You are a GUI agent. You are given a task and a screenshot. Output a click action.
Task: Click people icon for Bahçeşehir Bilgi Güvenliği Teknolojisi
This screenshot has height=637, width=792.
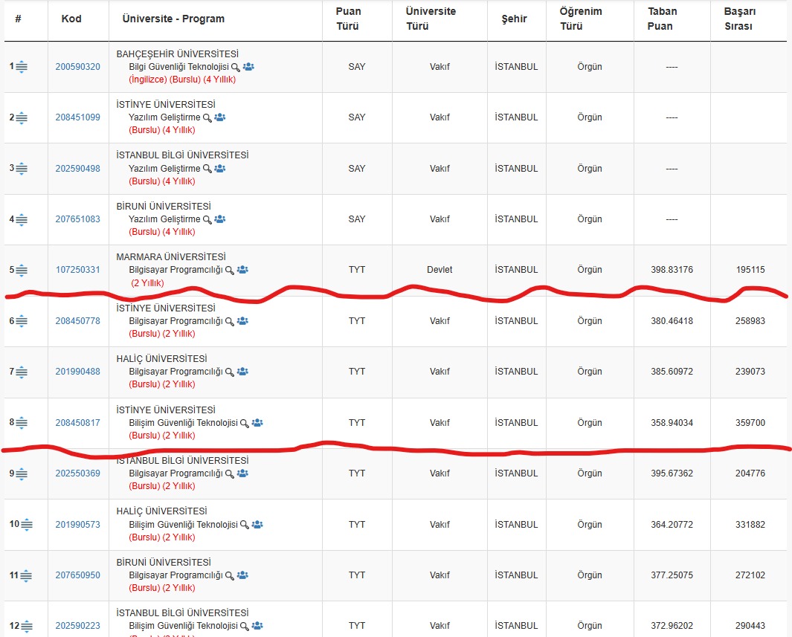click(248, 67)
